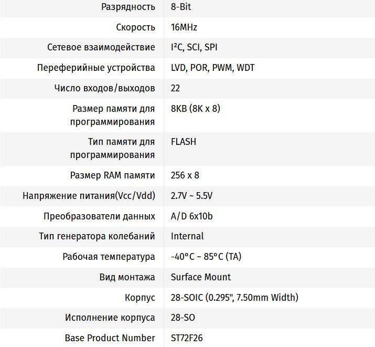Click the -40°C ~ 85°C (TA) value
375x347 pixels.
tap(206, 257)
